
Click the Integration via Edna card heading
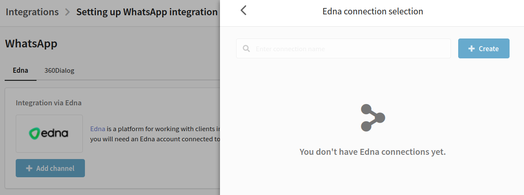coord(48,103)
